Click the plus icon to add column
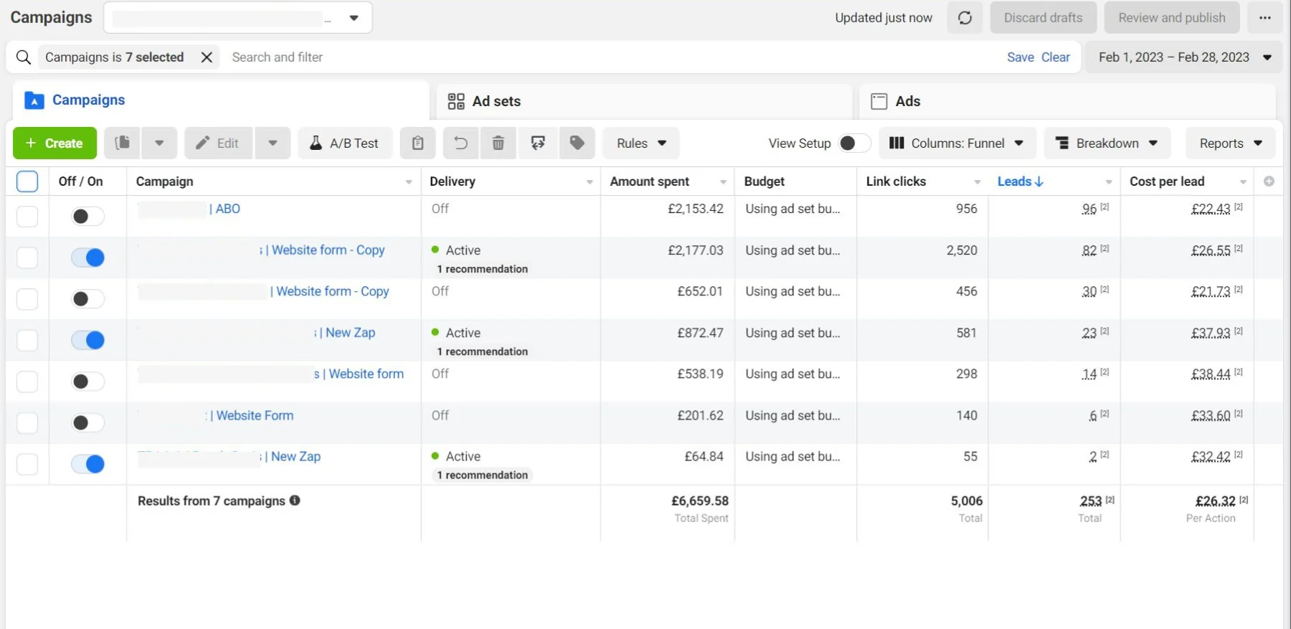The height and width of the screenshot is (629, 1291). point(1269,181)
